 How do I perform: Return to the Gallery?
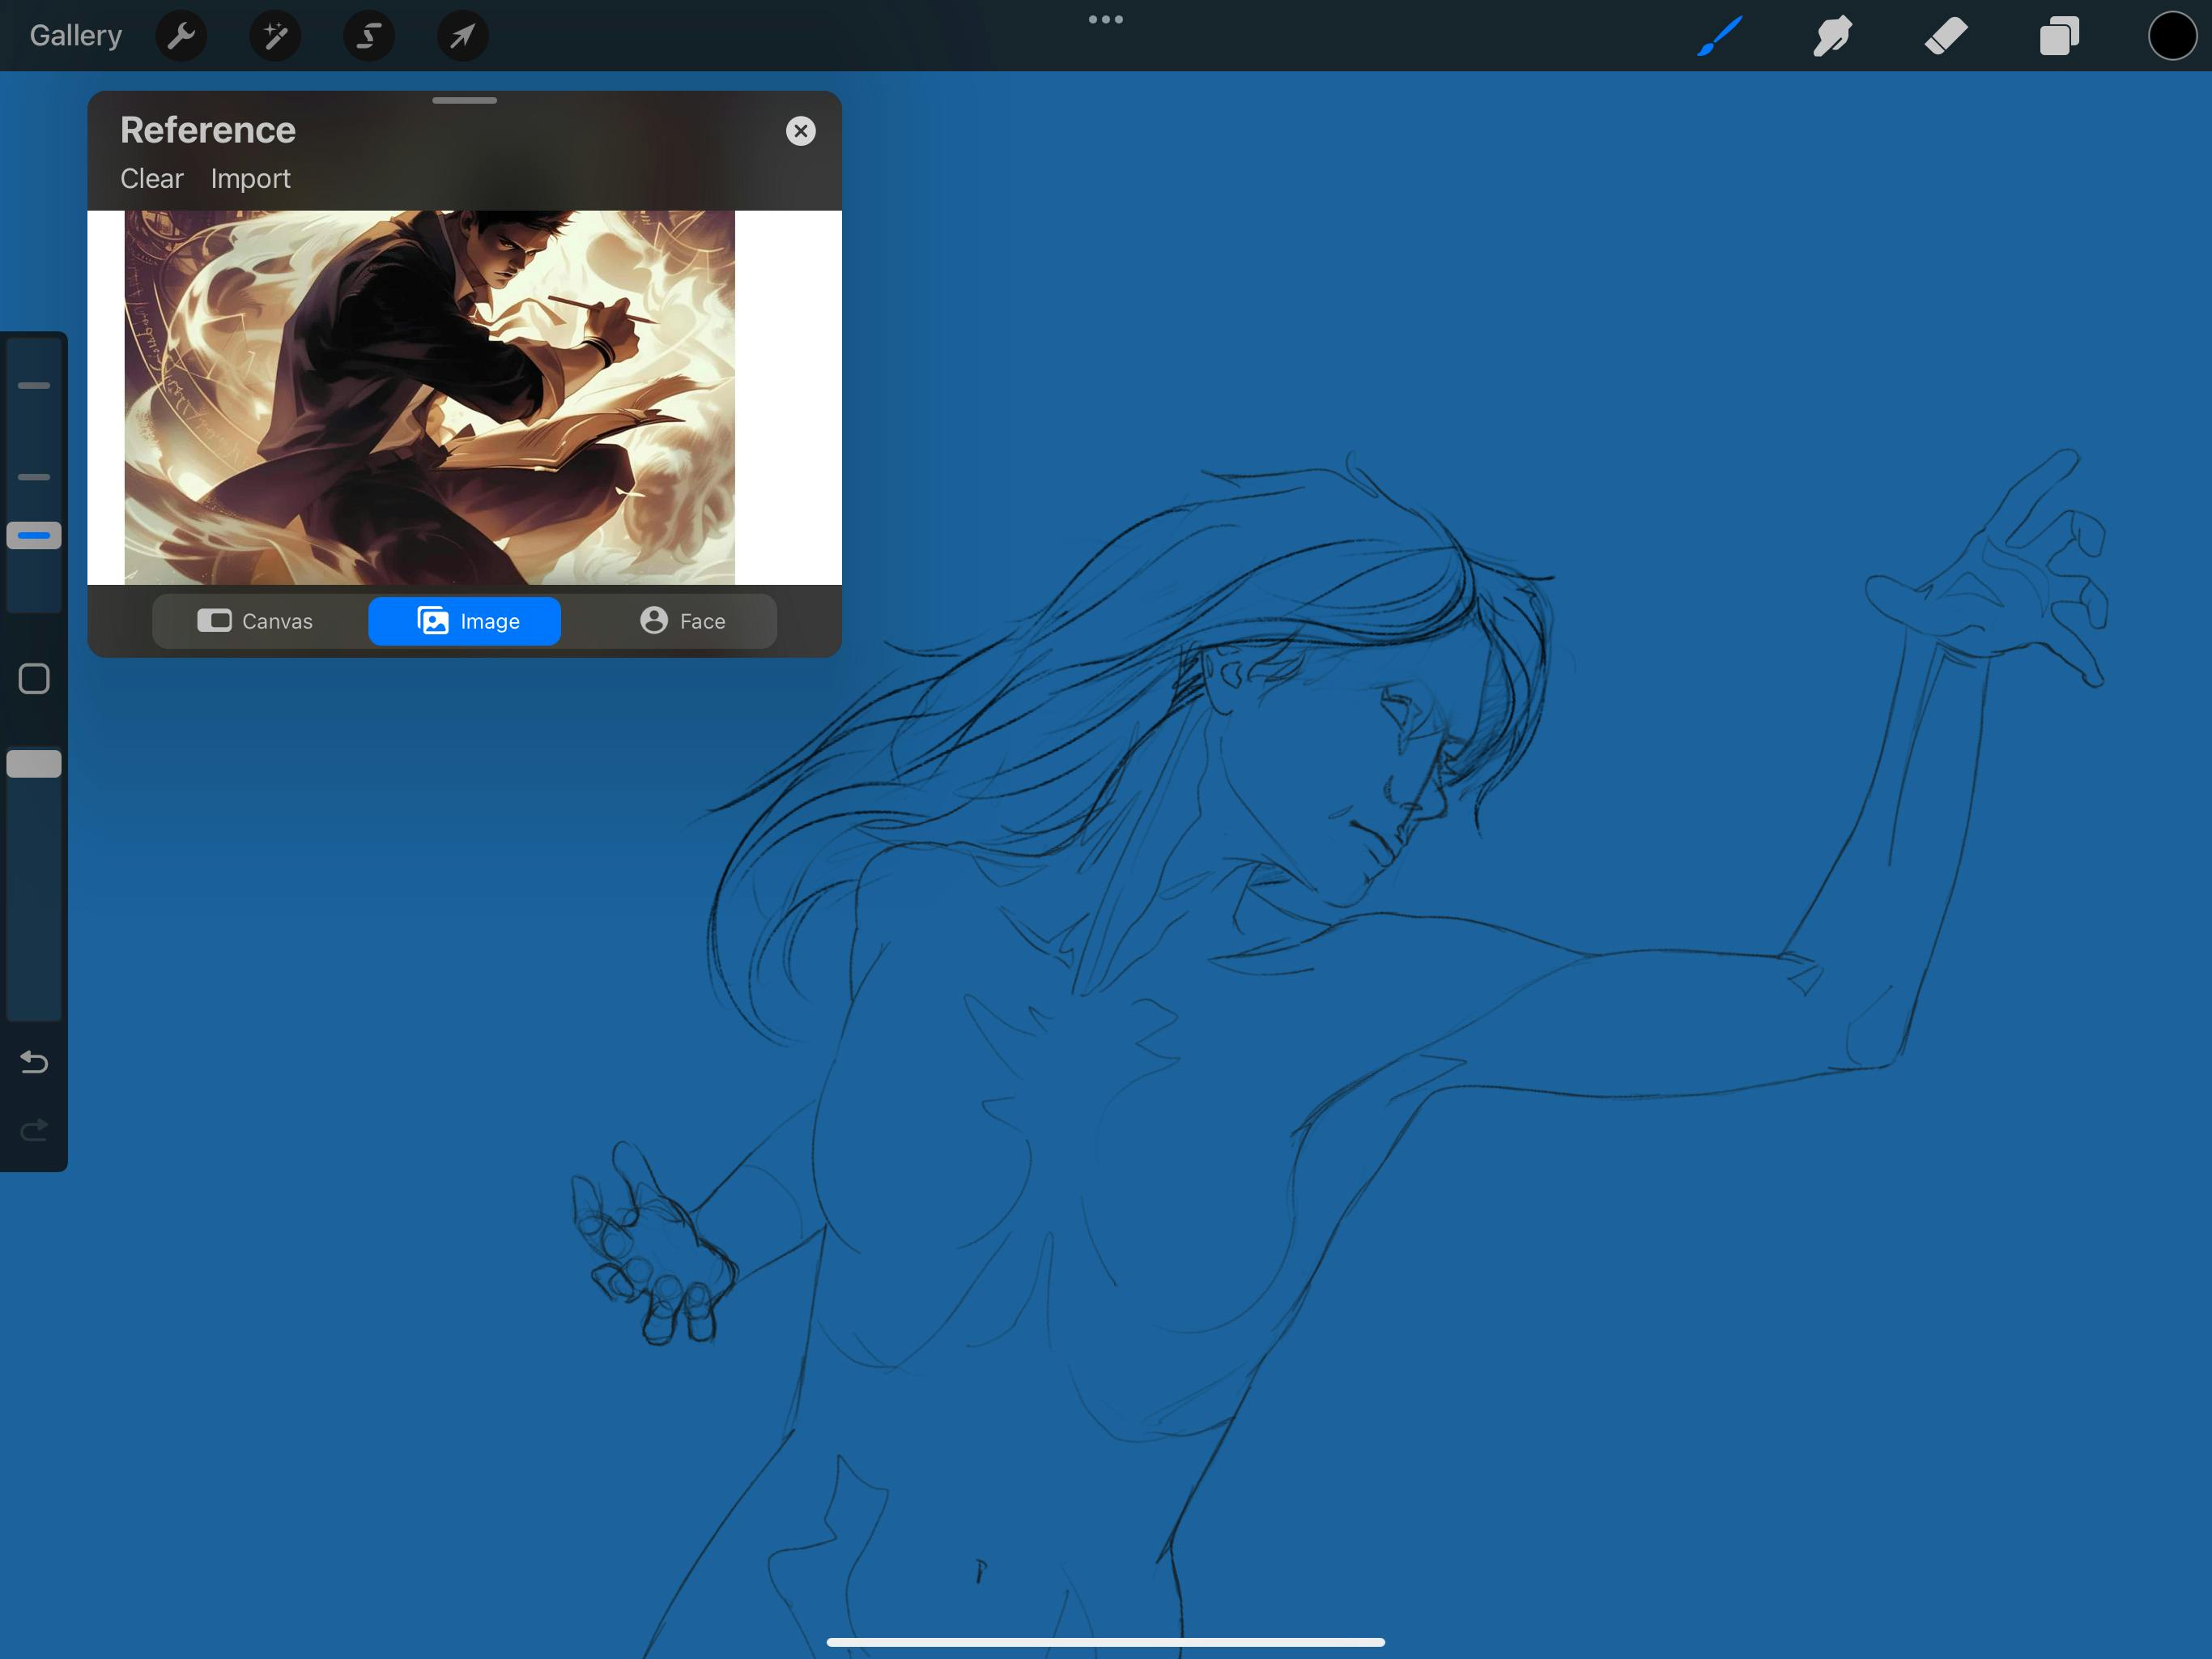tap(76, 36)
